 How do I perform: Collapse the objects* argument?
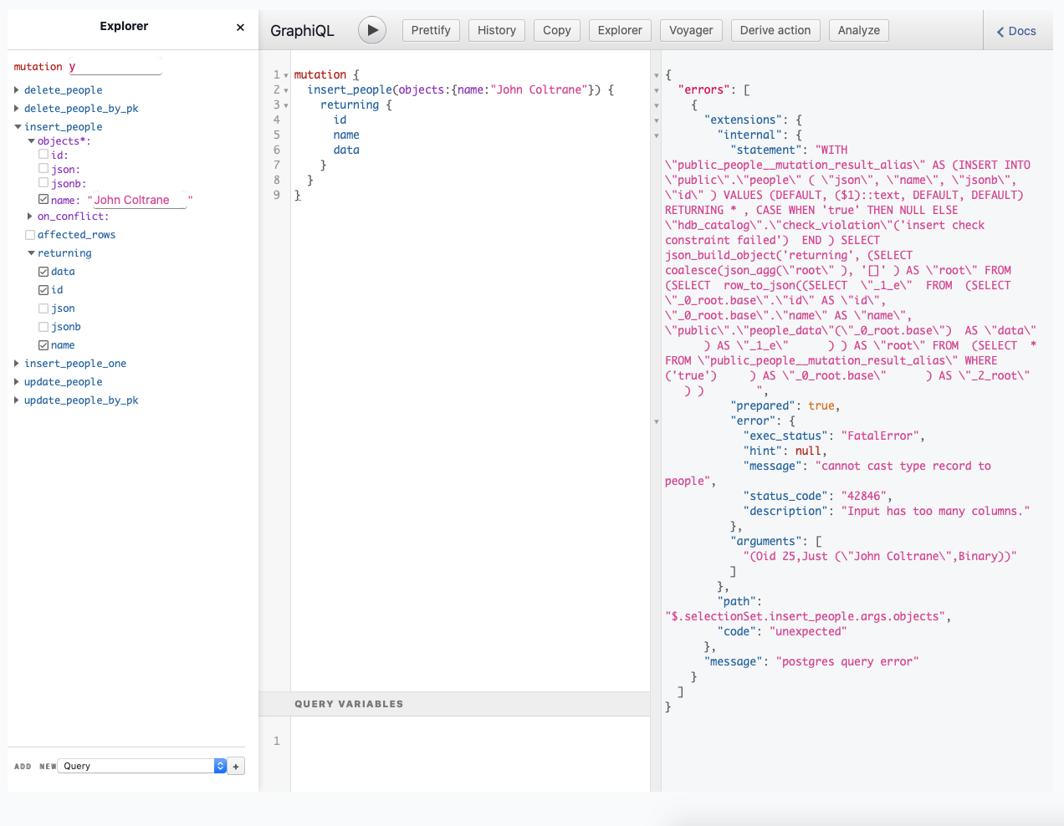click(31, 141)
